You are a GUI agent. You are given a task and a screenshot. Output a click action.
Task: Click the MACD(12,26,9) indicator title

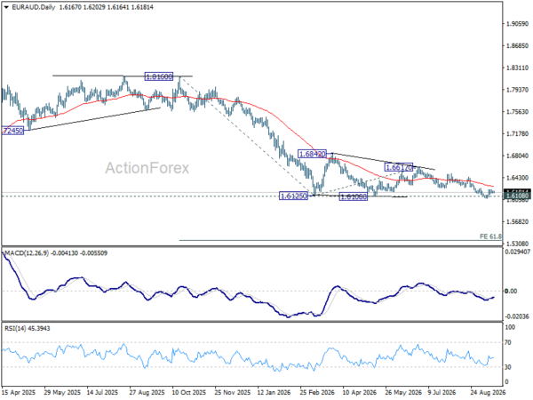(27, 253)
